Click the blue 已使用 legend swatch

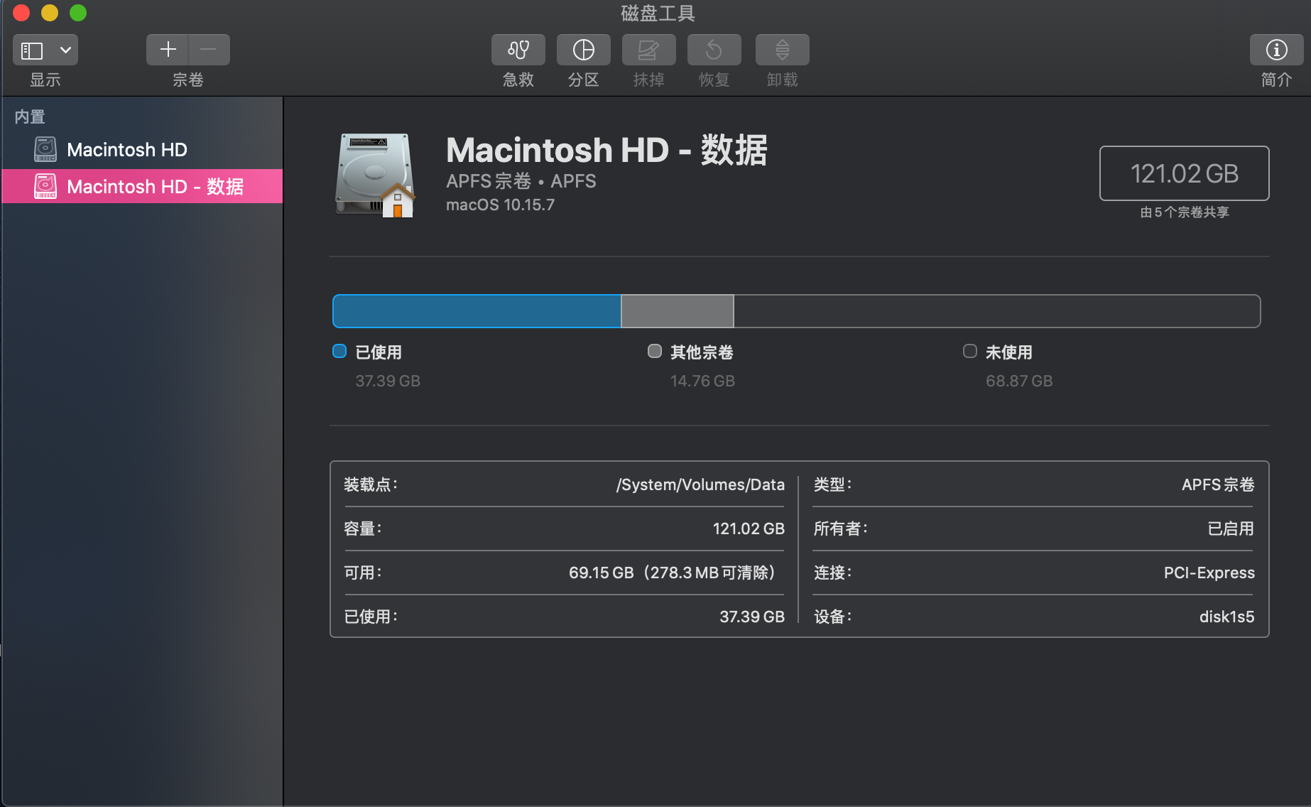pyautogui.click(x=339, y=351)
